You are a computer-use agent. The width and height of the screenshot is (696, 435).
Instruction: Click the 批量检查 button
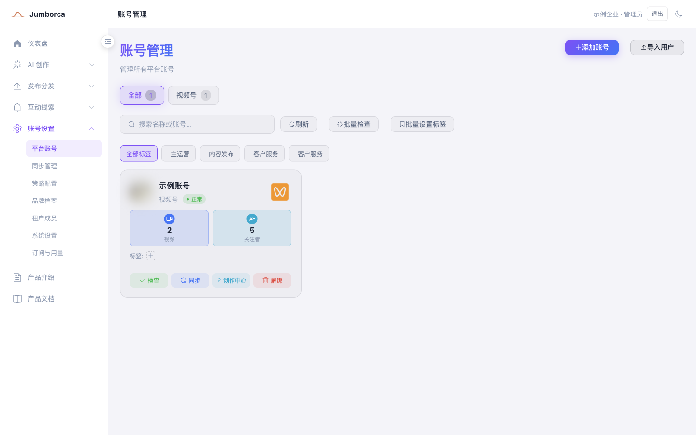coord(354,124)
